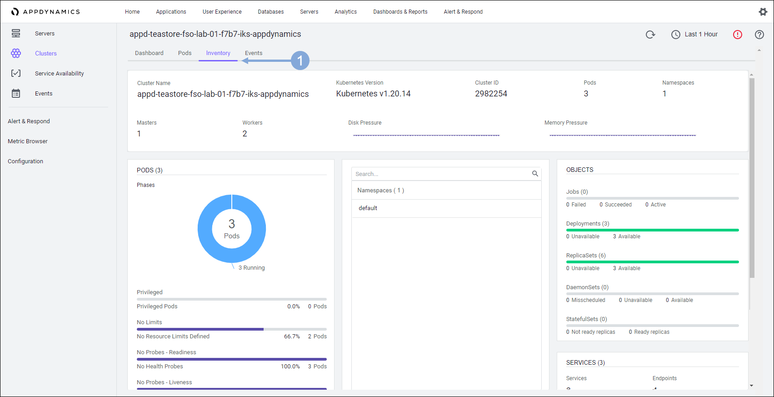Open the Dashboards & Reports menu
The image size is (774, 397).
(400, 12)
